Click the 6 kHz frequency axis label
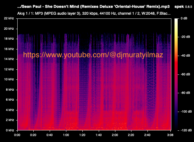Viewport: 194px width, 142px height. pyautogui.click(x=10, y=100)
